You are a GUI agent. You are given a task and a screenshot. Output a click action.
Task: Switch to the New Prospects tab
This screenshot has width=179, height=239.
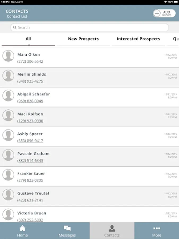(x=83, y=39)
